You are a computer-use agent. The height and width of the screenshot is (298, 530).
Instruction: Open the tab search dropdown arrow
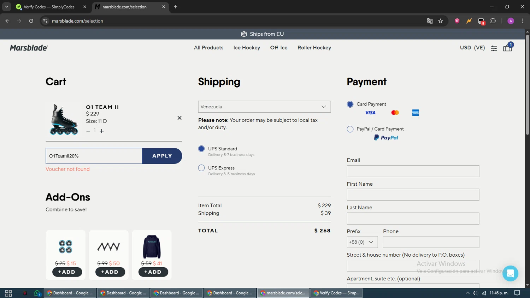[6, 7]
